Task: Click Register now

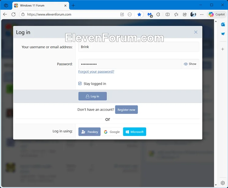Action: coord(126,110)
